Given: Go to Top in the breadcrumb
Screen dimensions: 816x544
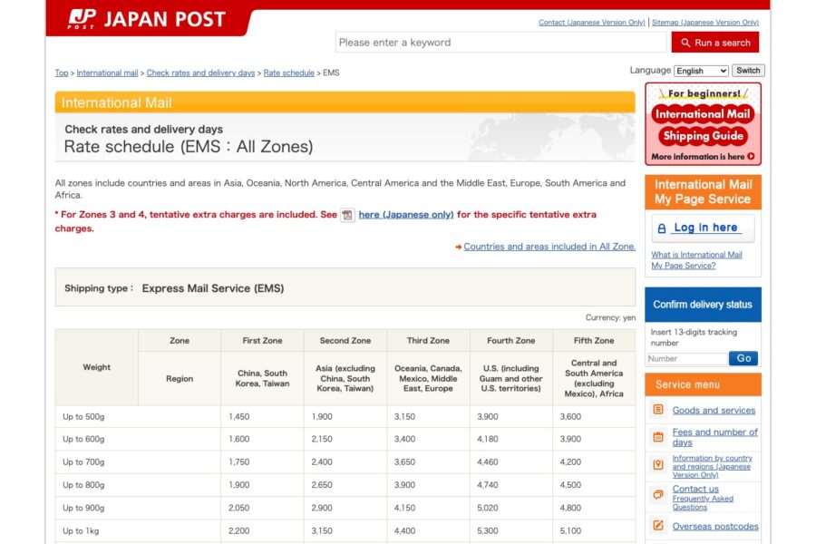Looking at the screenshot, I should tap(62, 73).
